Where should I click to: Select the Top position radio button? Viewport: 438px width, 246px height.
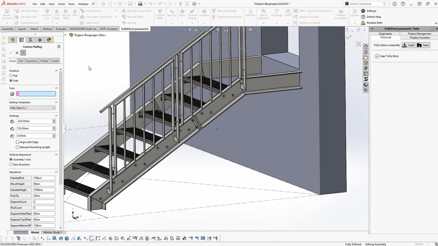click(x=11, y=76)
